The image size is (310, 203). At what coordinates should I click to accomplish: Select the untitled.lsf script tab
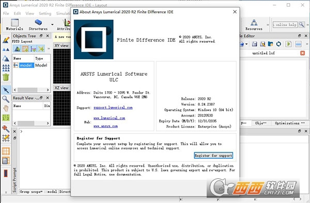click(263, 53)
